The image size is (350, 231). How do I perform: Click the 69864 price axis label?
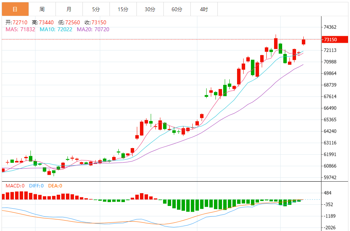[x=330, y=73]
